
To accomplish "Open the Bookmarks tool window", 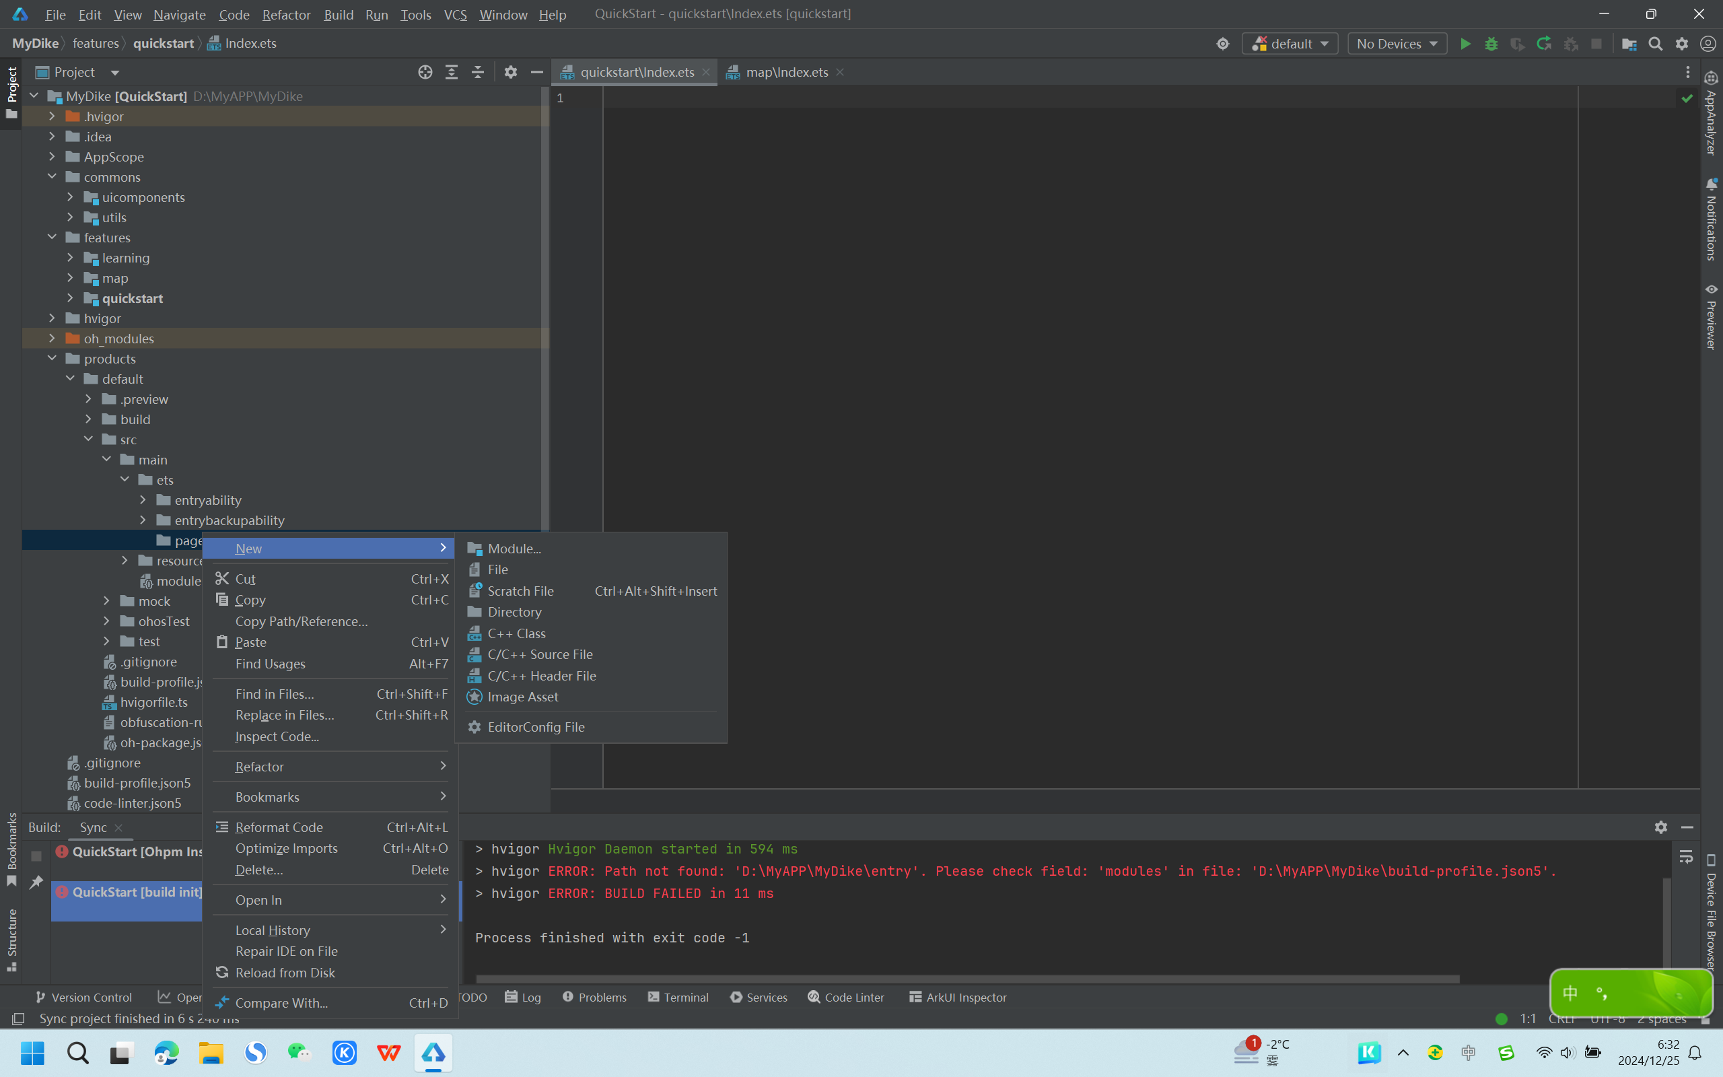I will (x=11, y=849).
